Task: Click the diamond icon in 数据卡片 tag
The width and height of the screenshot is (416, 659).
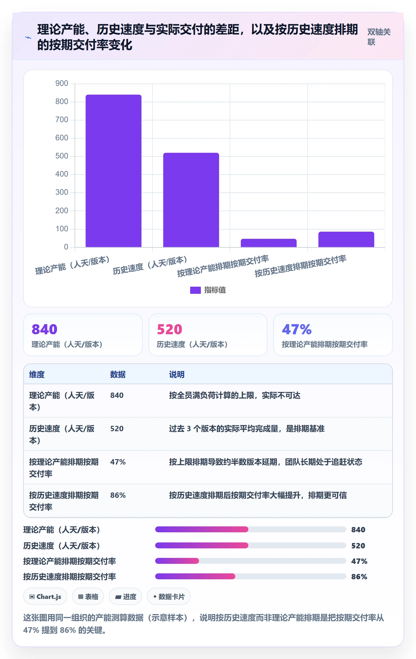Action: tap(155, 597)
